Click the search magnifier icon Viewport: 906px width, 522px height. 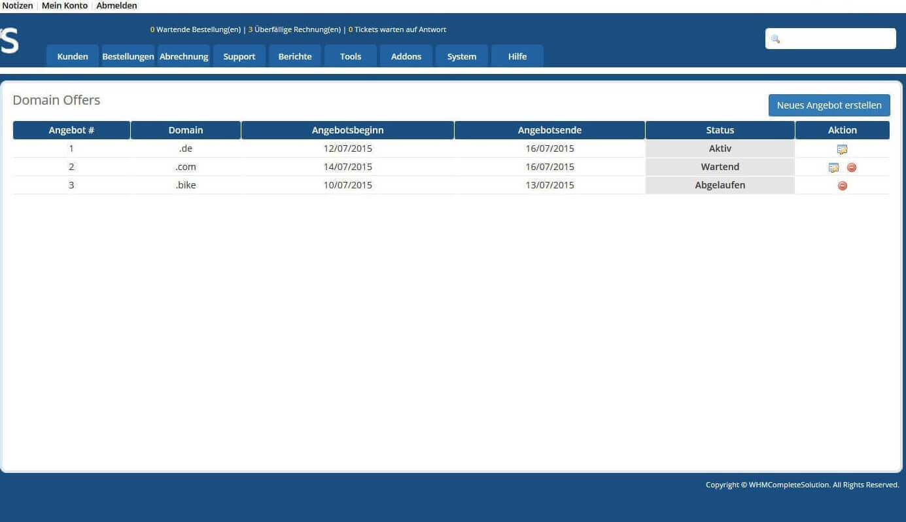(775, 39)
